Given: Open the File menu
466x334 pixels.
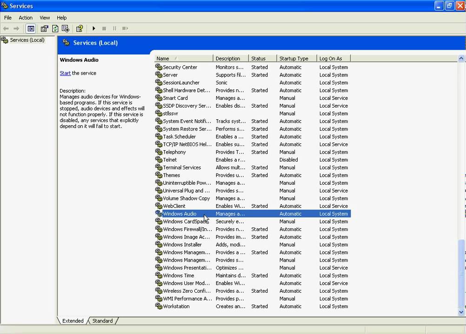Looking at the screenshot, I should [8, 18].
